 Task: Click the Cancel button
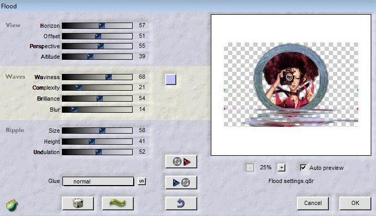pos(313,203)
